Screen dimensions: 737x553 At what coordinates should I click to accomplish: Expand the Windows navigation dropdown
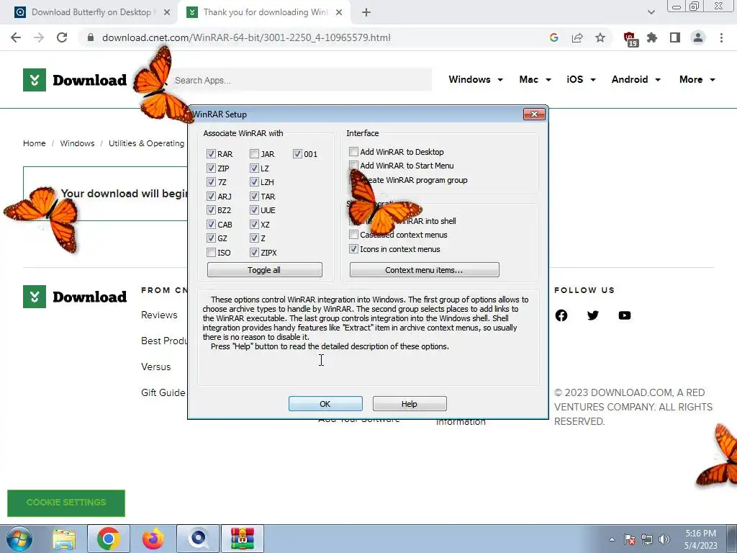(x=476, y=79)
